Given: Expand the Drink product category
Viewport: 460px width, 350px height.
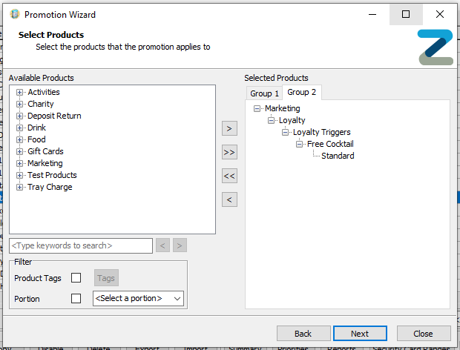Looking at the screenshot, I should [19, 128].
